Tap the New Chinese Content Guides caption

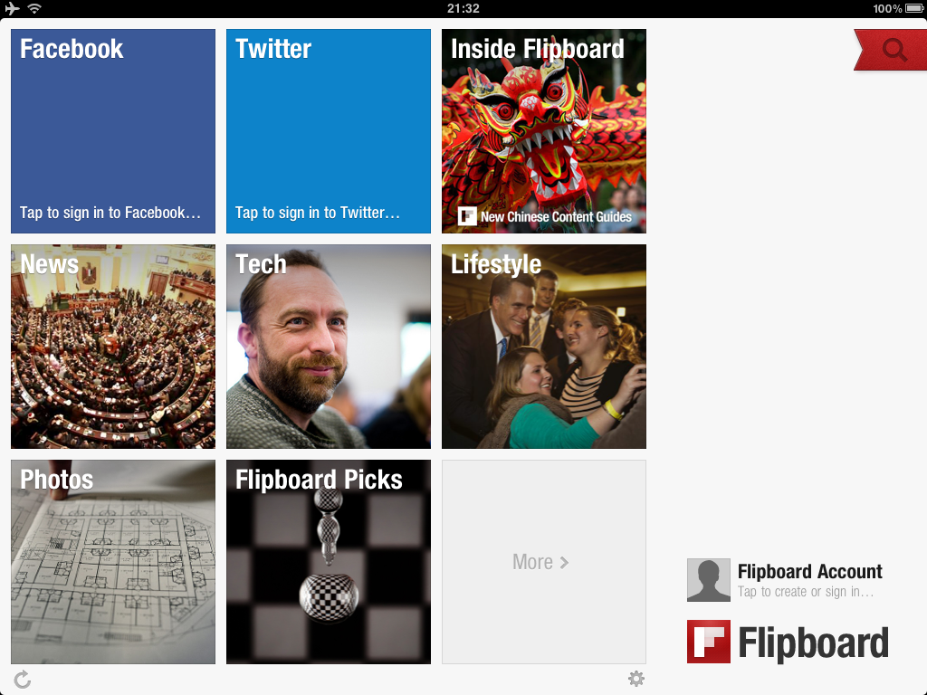555,216
